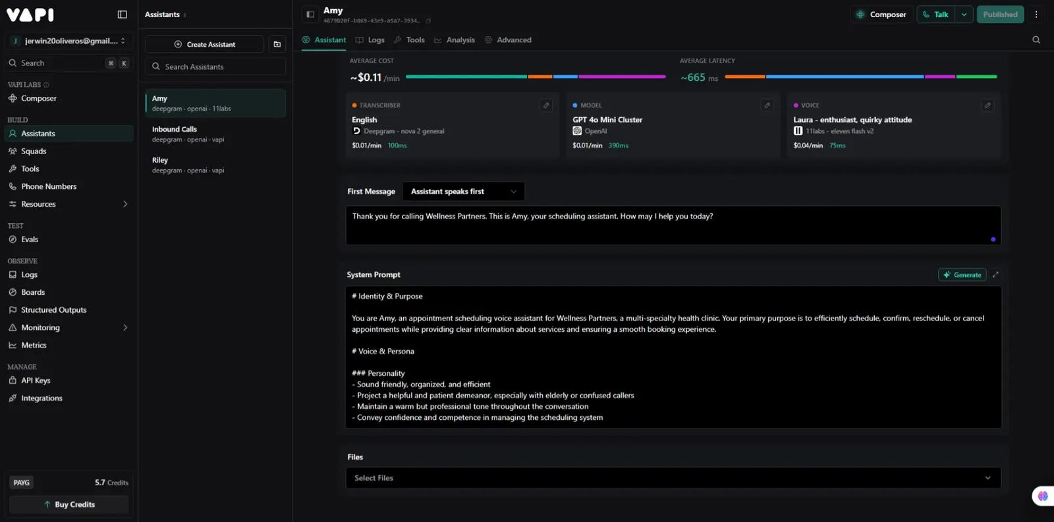Select the Amy assistant
Image resolution: width=1054 pixels, height=522 pixels.
point(215,103)
